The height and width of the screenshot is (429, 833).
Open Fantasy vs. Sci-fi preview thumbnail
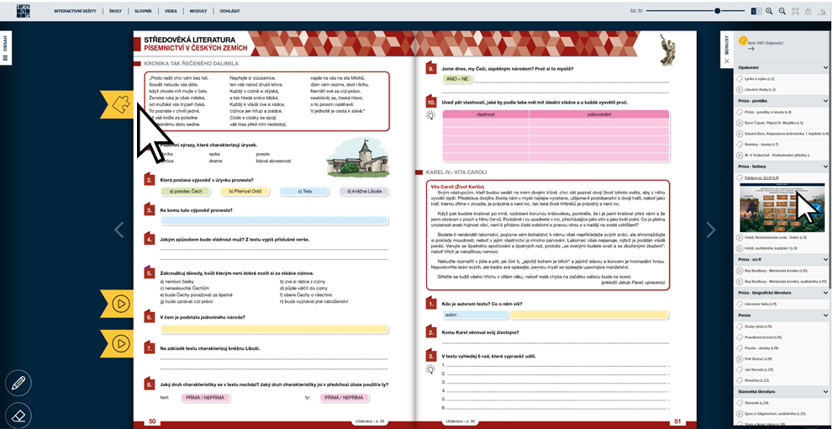[782, 207]
